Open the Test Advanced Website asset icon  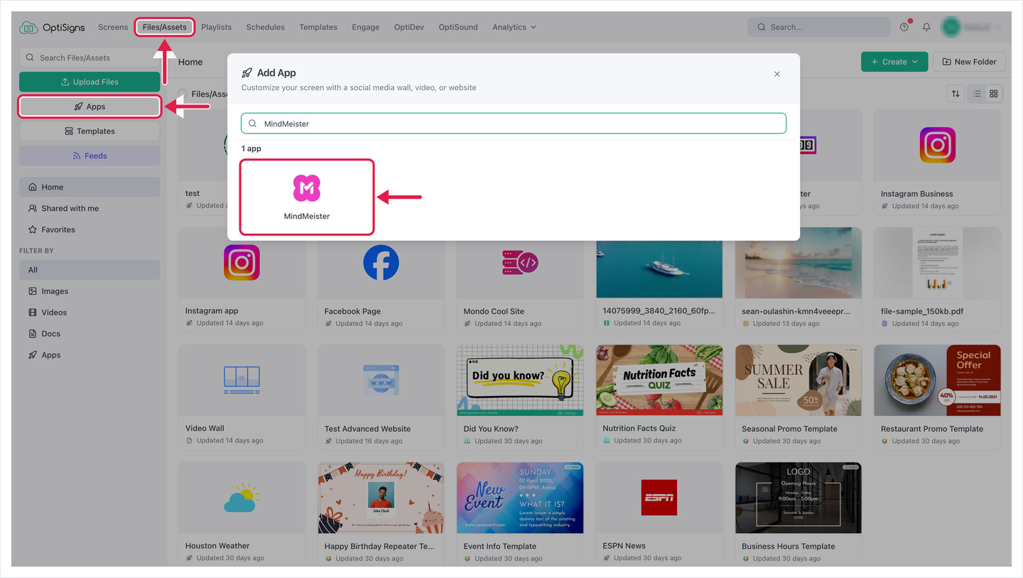coord(381,380)
